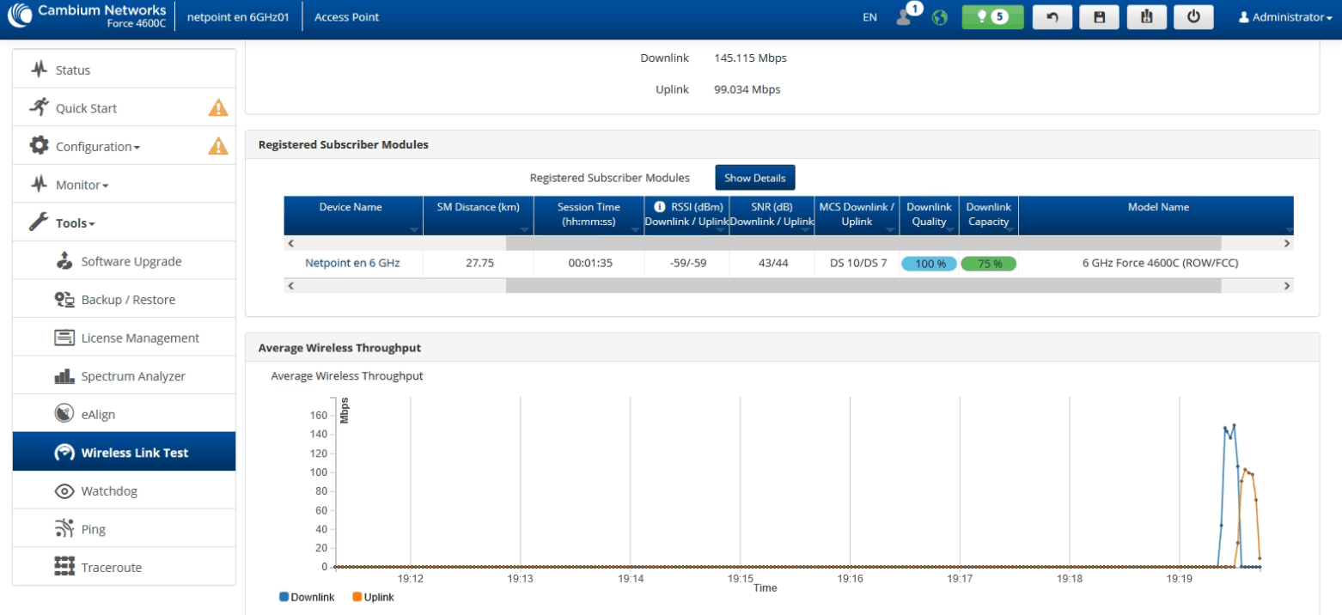
Task: Click the green globe connectivity icon
Action: tap(940, 18)
